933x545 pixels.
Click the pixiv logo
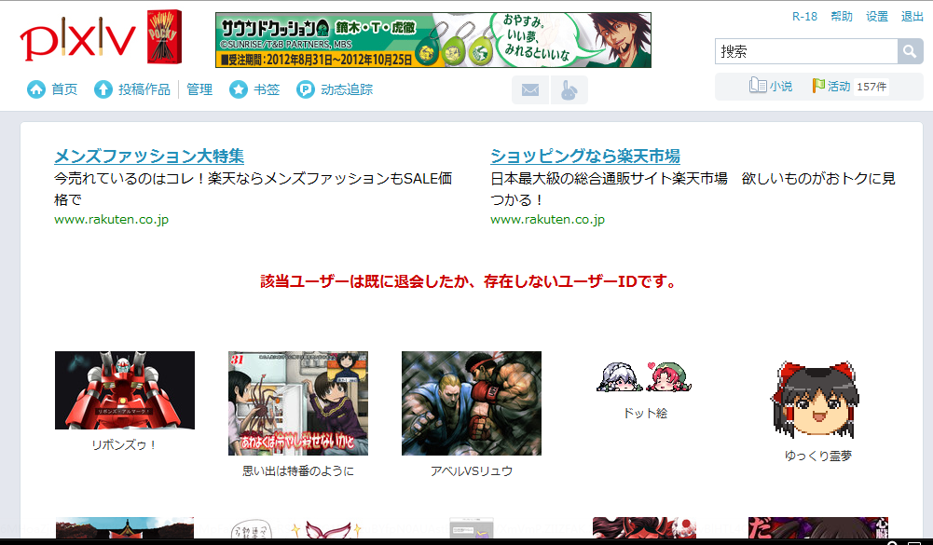[x=78, y=39]
